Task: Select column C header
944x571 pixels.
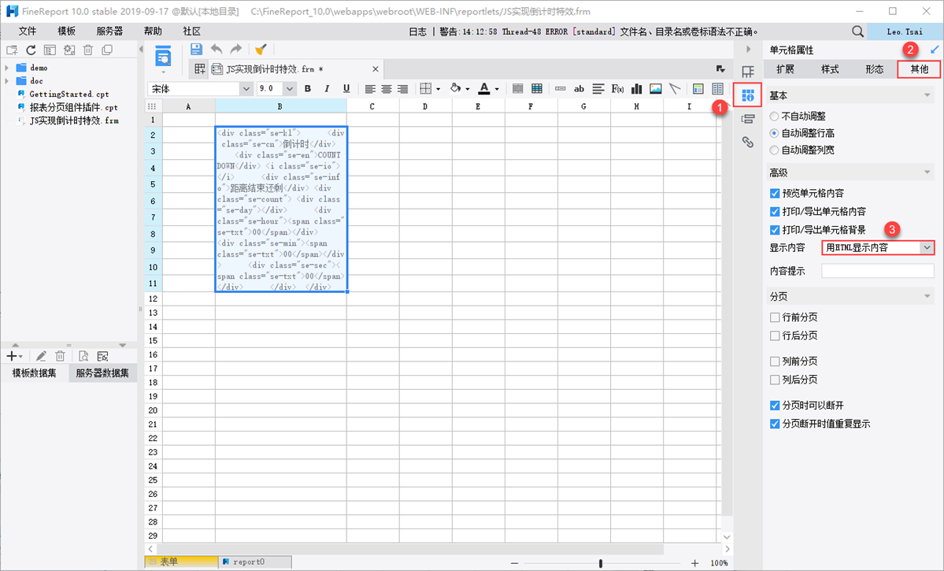Action: point(372,106)
